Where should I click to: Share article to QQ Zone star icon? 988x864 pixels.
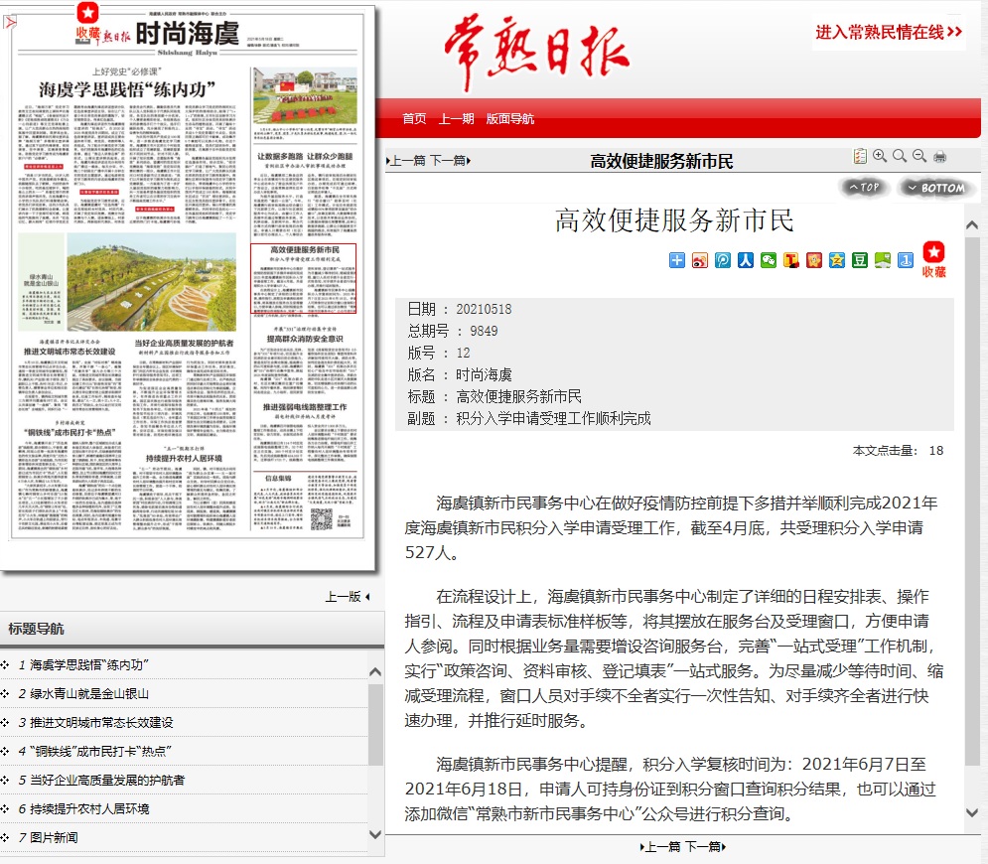pyautogui.click(x=837, y=260)
